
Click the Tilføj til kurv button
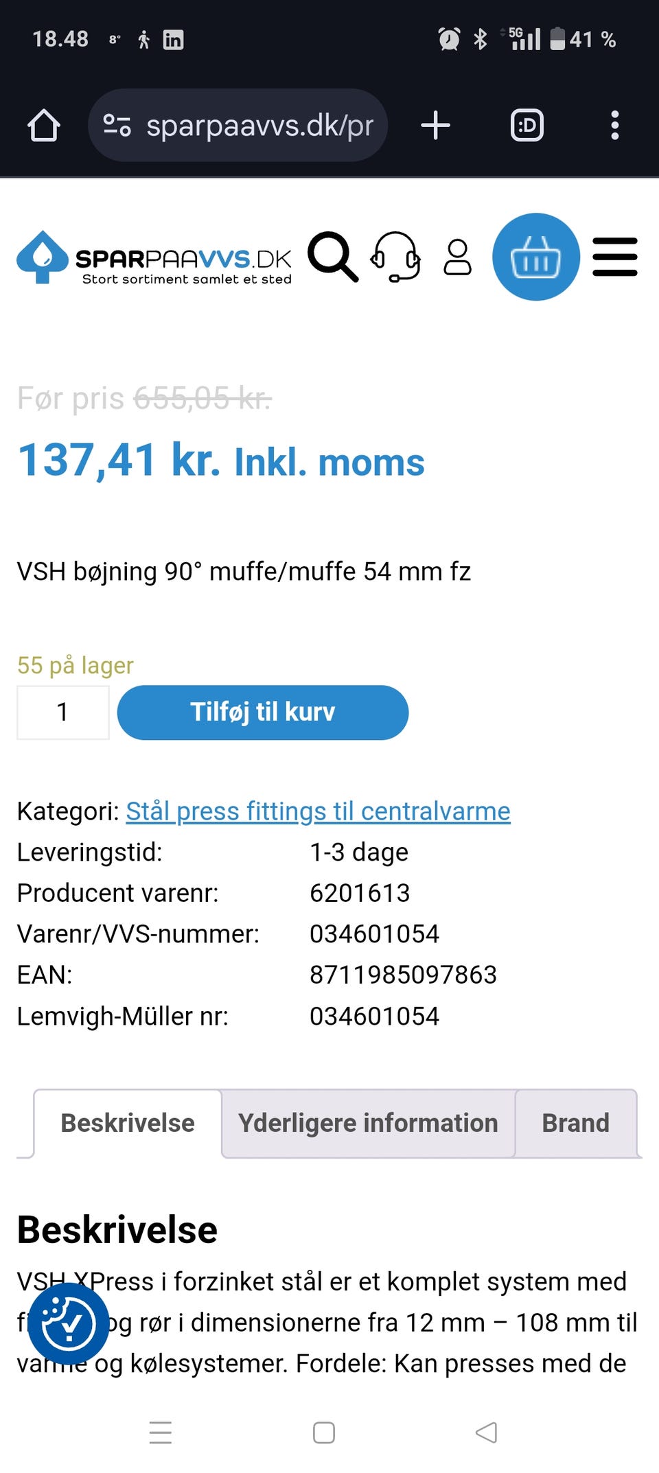[x=263, y=712]
